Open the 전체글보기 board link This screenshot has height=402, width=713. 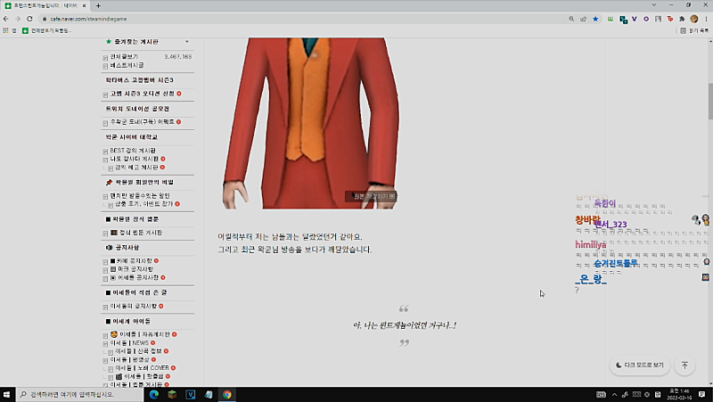click(x=124, y=57)
